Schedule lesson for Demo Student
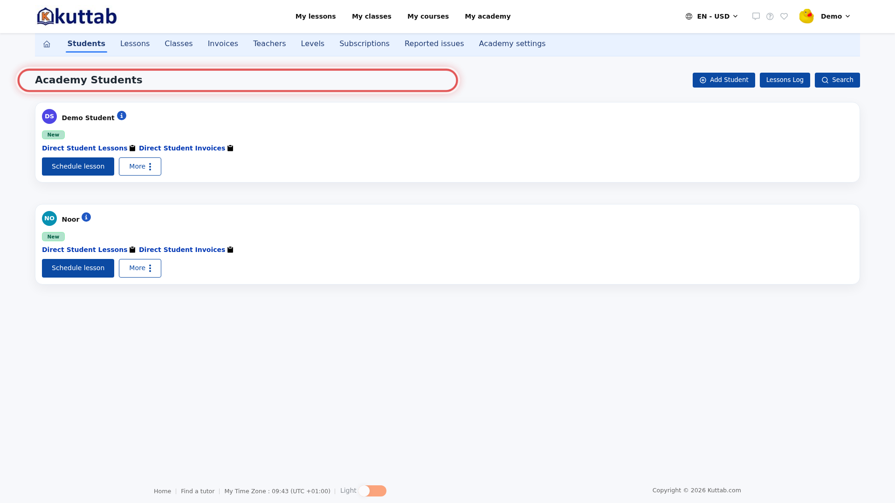Image resolution: width=895 pixels, height=503 pixels. [x=78, y=166]
